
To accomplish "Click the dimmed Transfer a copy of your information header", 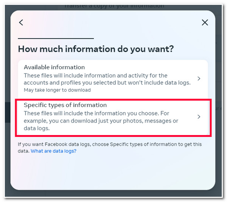I will tap(114, 6).
